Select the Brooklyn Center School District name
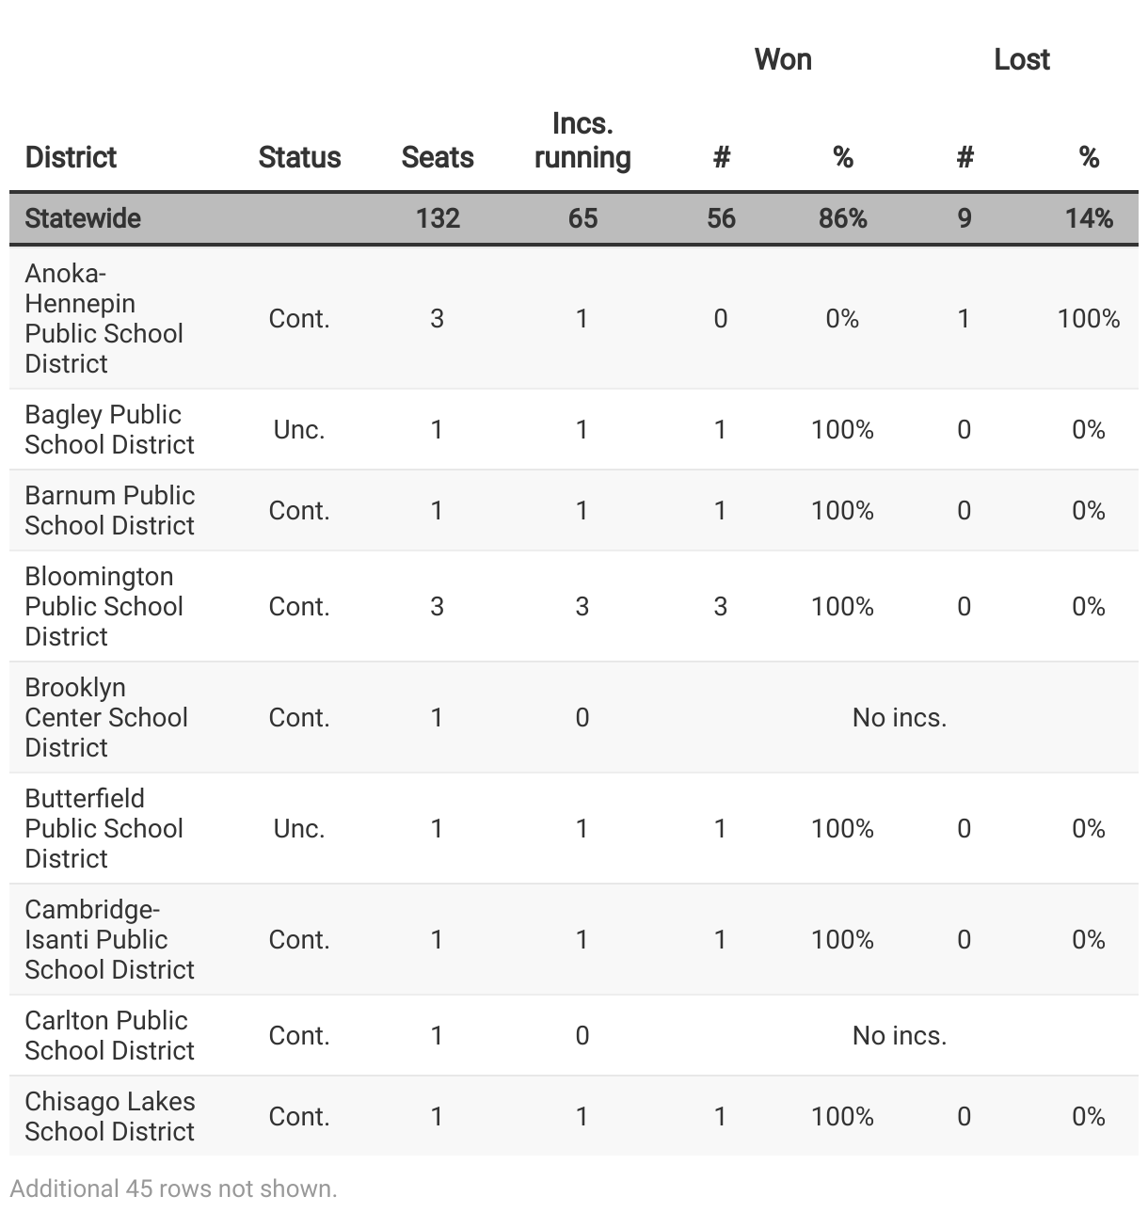Image resolution: width=1148 pixels, height=1212 pixels. coord(106,717)
